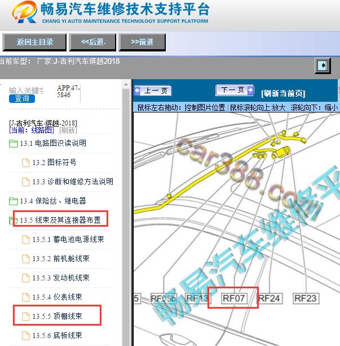This screenshot has height=346, width=340.
Task: Open 13.5.2 前机舱线束 page
Action: click(x=61, y=258)
